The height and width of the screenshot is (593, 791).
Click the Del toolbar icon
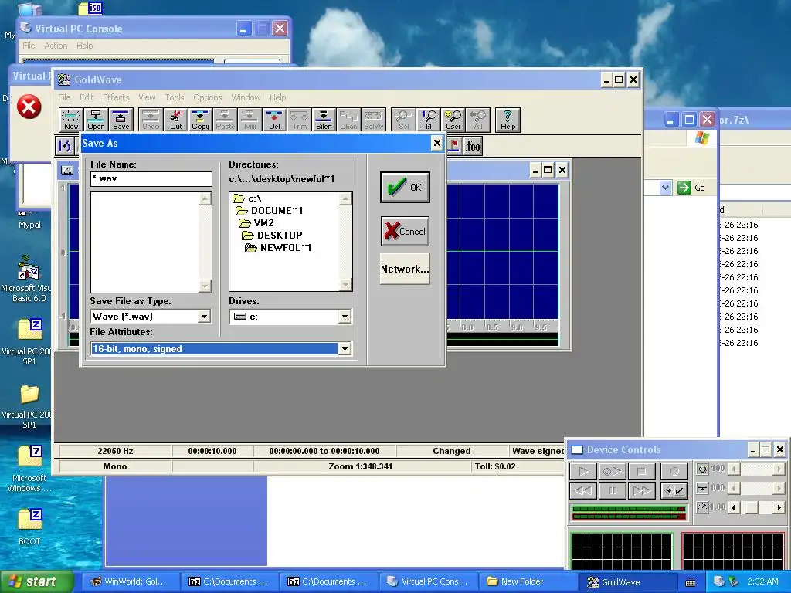coord(274,120)
